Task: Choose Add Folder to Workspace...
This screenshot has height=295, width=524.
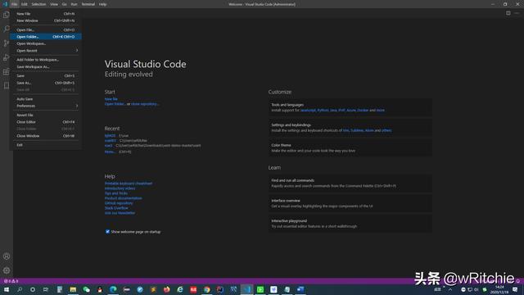Action: pyautogui.click(x=46, y=60)
